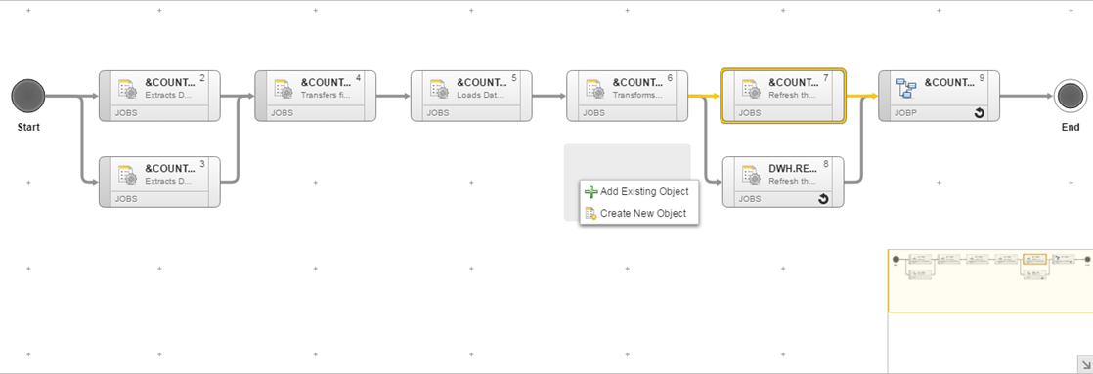Image resolution: width=1093 pixels, height=374 pixels.
Task: Click left handle of task 2 box
Action: tap(106, 96)
